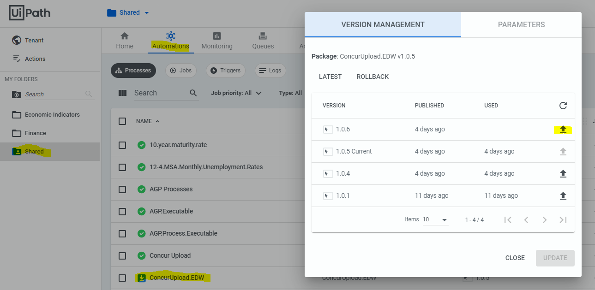Click the greyed upgrade arrow for 1.0.5 Current
Image resolution: width=595 pixels, height=290 pixels.
pyautogui.click(x=563, y=152)
